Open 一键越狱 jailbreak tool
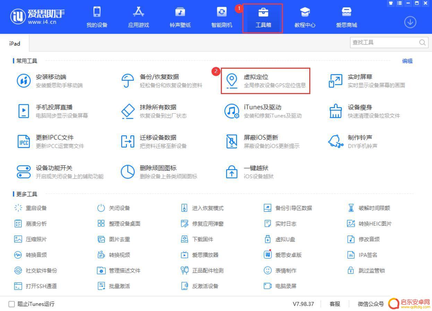Viewport: 432px width, 311px height. point(249,172)
